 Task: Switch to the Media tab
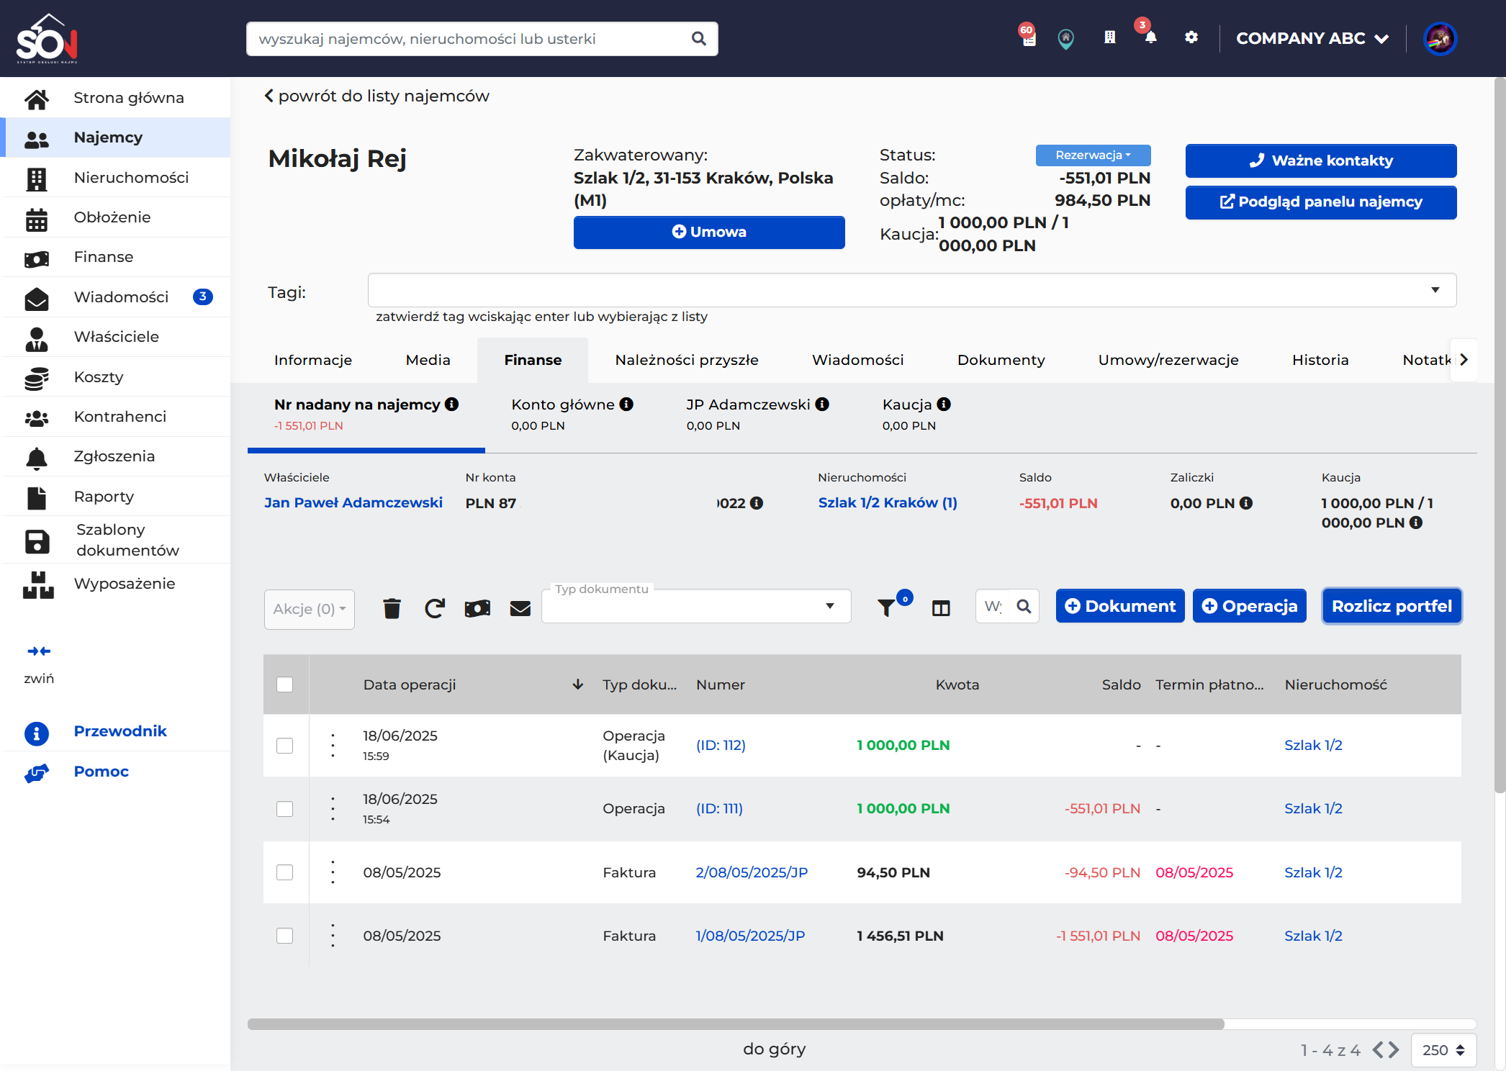pyautogui.click(x=428, y=360)
